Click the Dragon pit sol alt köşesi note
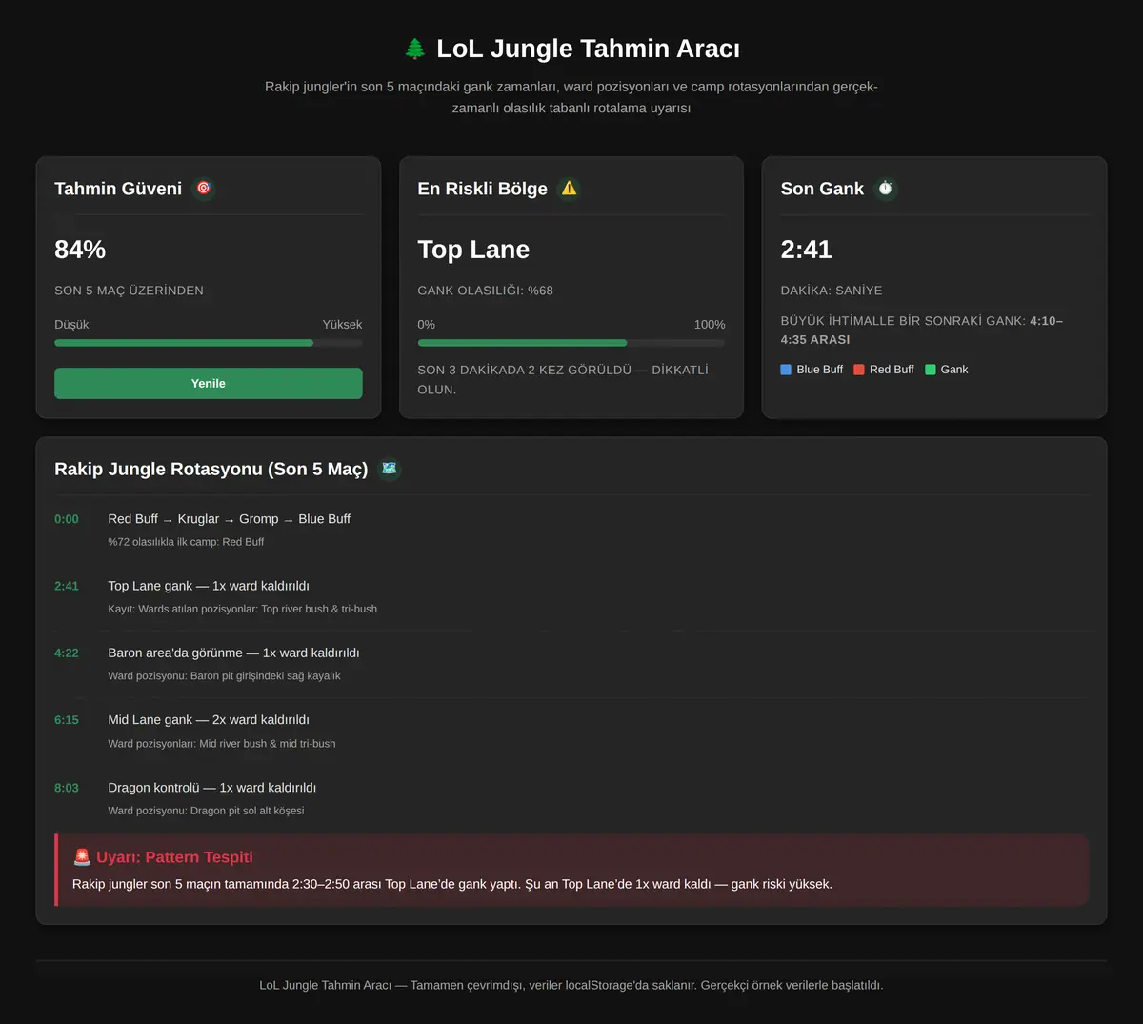 [206, 811]
